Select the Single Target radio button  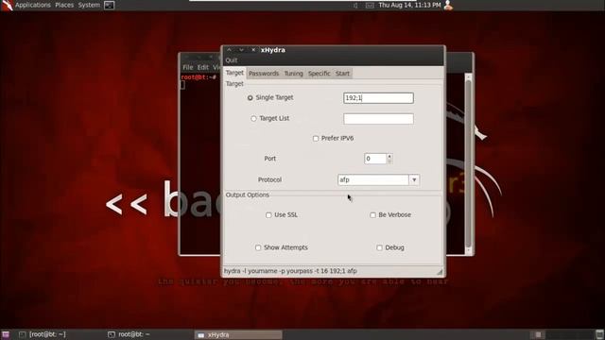[250, 98]
